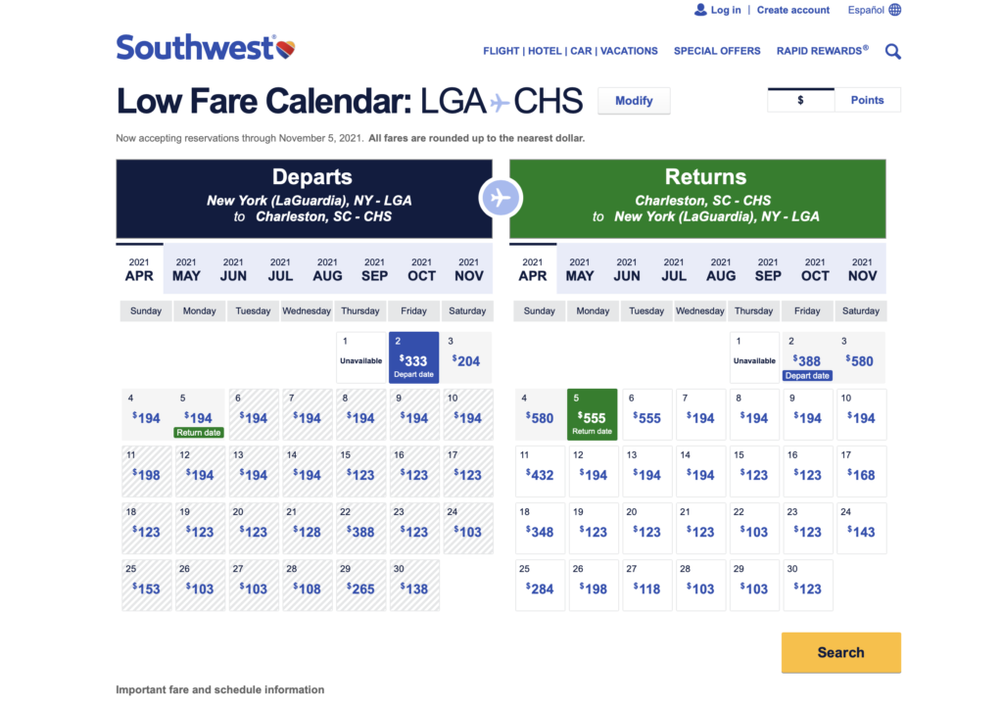
Task: Open the RAPID REWARDS menu
Action: coord(822,51)
